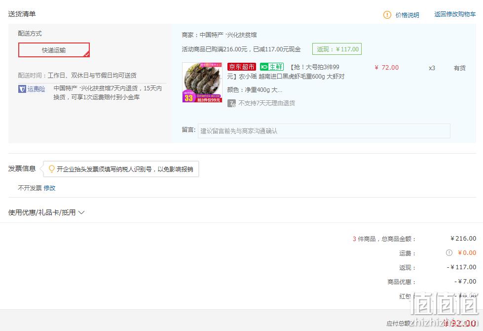Click the 颜色：净重400g 大... specification text
The width and height of the screenshot is (483, 331).
255,90
